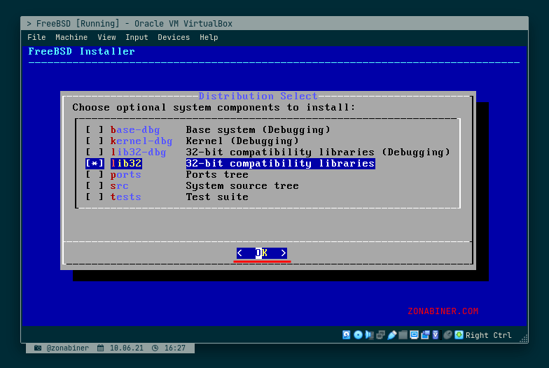The width and height of the screenshot is (549, 368).
Task: Click the 'Ports tree' description
Action: (217, 175)
